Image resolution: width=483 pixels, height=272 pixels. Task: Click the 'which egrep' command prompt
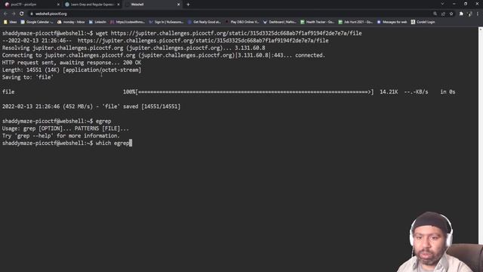67,144
